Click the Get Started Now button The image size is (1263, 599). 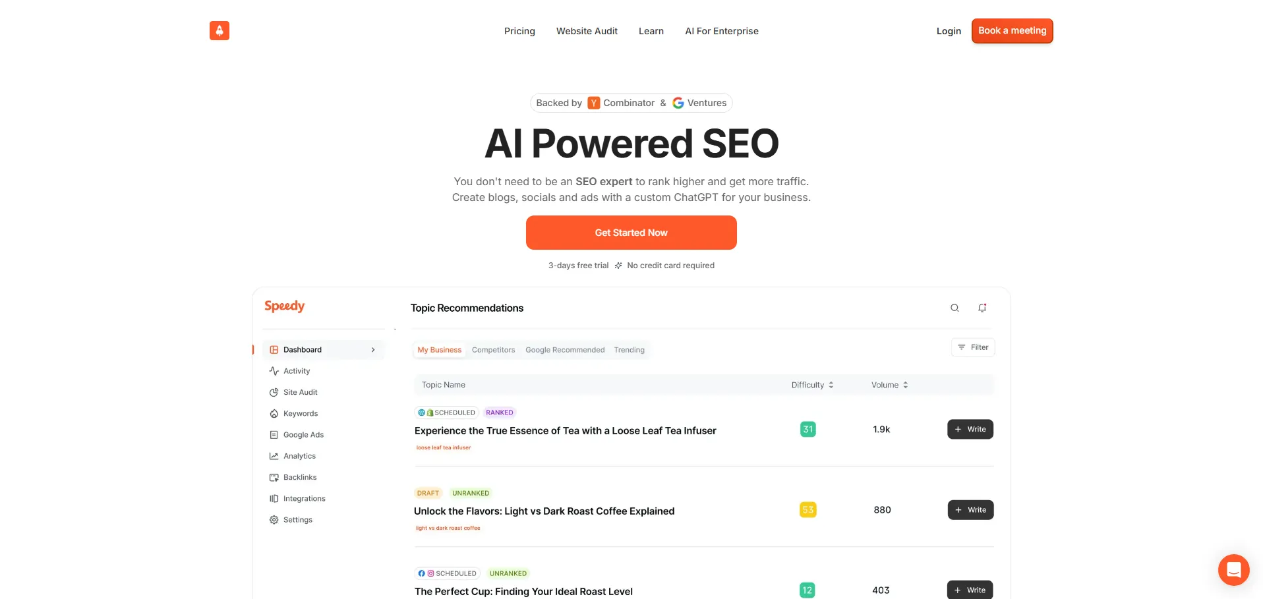click(631, 233)
